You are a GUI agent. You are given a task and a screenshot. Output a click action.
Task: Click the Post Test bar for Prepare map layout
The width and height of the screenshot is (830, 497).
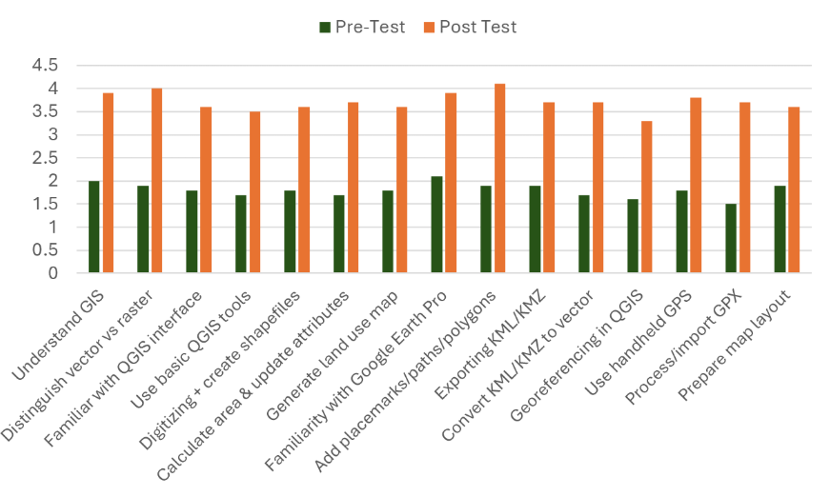tap(793, 189)
